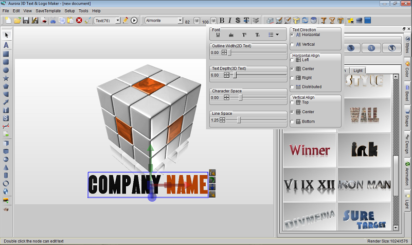The image size is (412, 245).
Task: Set Horizontal Align to Center
Action: 302,69
